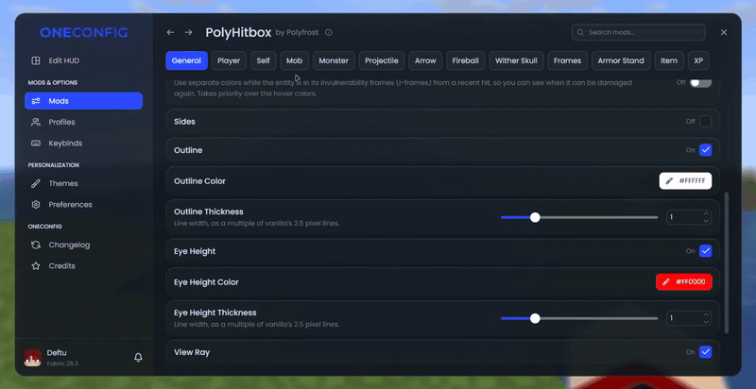Open the Themes page
756x389 pixels.
pos(83,183)
